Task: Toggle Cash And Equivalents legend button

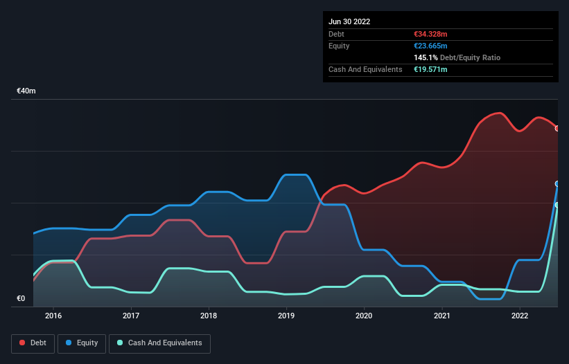Action: [x=159, y=343]
